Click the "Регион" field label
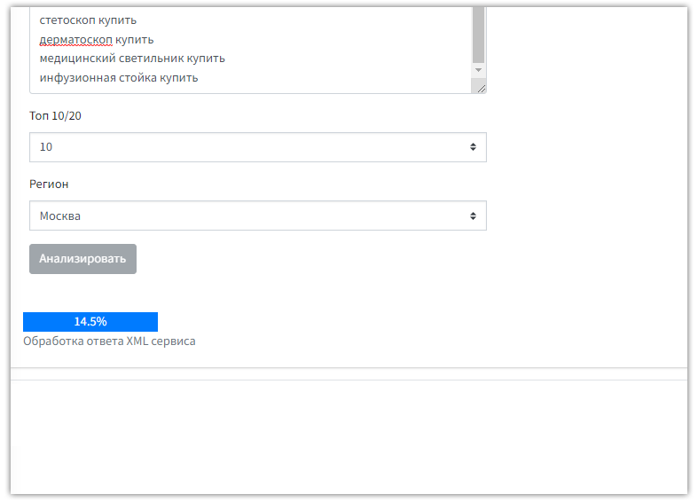This screenshot has width=698, height=502. coord(49,184)
